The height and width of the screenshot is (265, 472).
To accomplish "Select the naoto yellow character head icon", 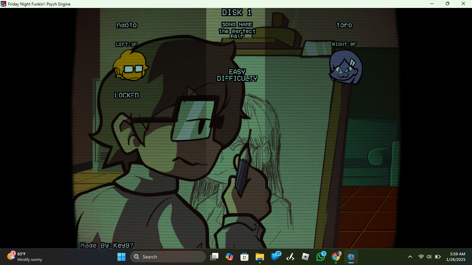I will (x=131, y=65).
